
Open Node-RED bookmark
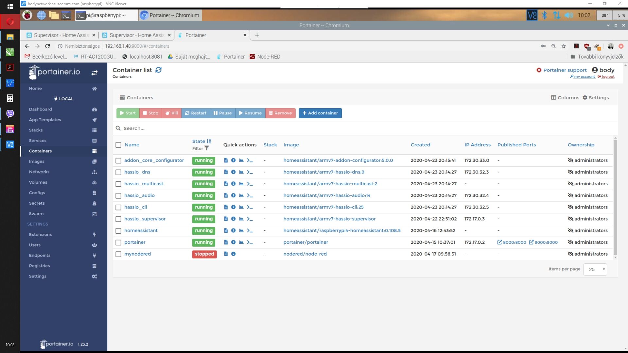tap(265, 57)
